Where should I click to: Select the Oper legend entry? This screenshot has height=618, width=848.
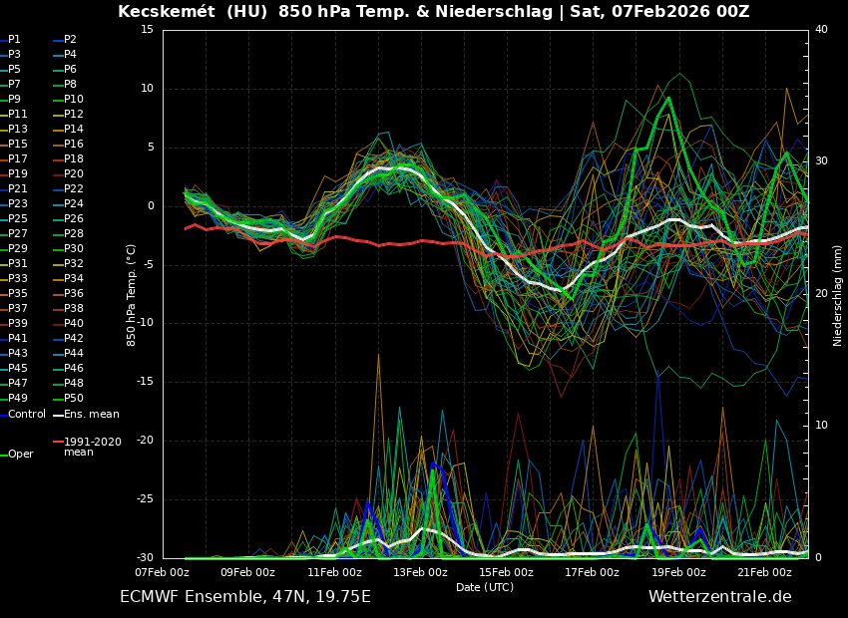(x=21, y=455)
